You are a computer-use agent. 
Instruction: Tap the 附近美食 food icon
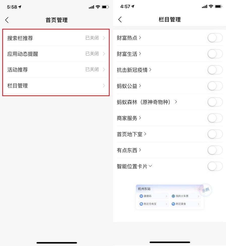pos(173,204)
